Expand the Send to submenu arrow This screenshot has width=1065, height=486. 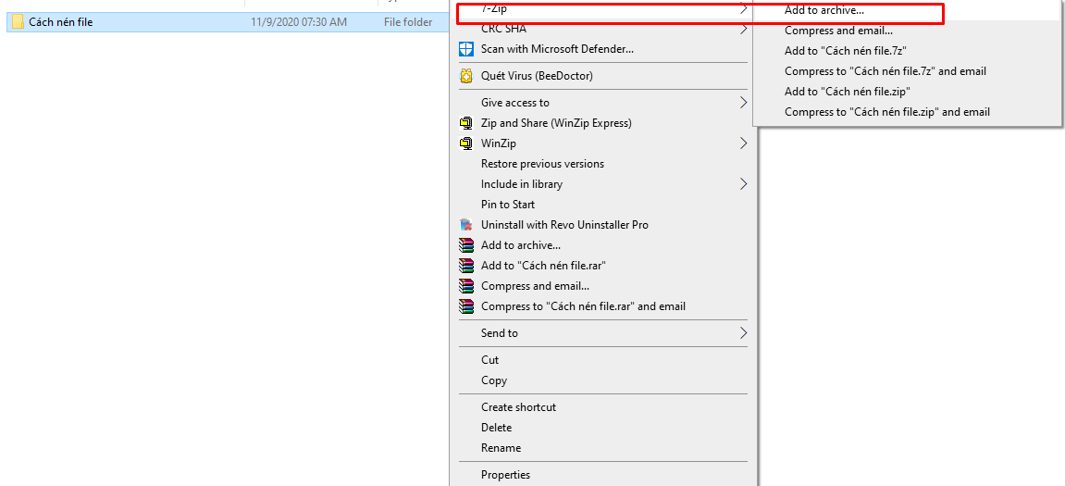(x=743, y=333)
